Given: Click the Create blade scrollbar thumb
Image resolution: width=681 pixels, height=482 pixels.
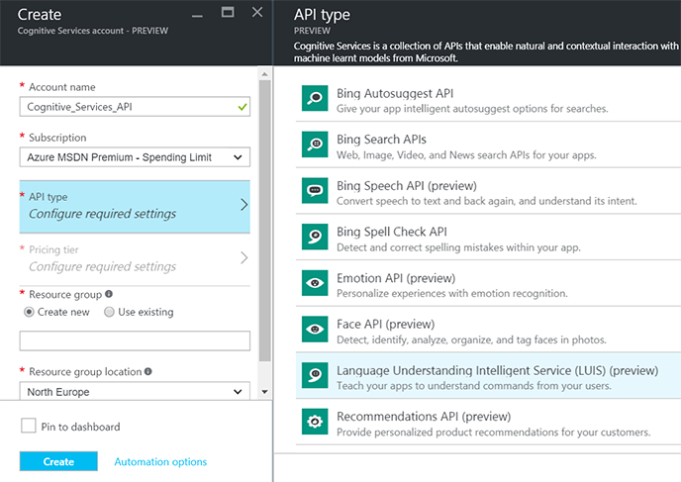Looking at the screenshot, I should click(264, 221).
